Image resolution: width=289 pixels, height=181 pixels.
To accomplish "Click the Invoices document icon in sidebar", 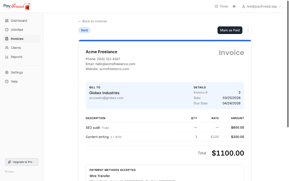I will point(7,39).
